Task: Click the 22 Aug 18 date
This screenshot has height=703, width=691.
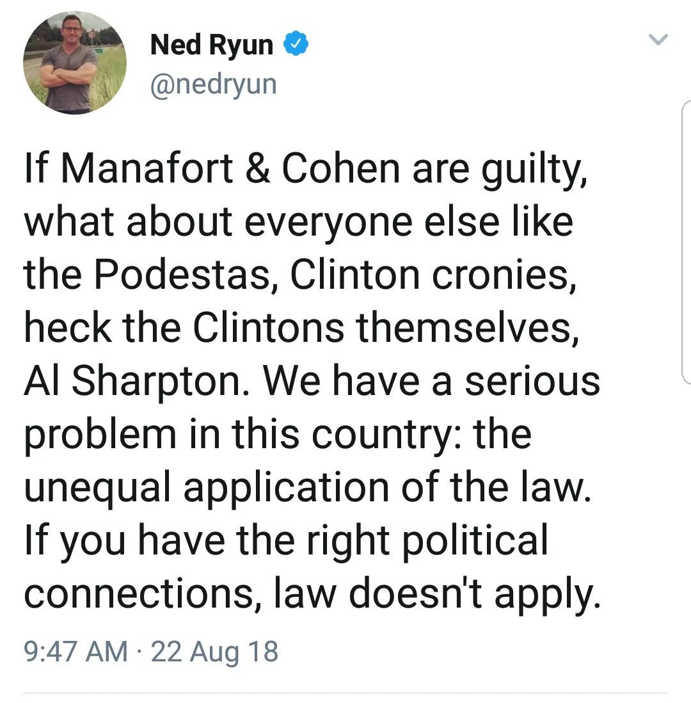Action: [x=214, y=652]
